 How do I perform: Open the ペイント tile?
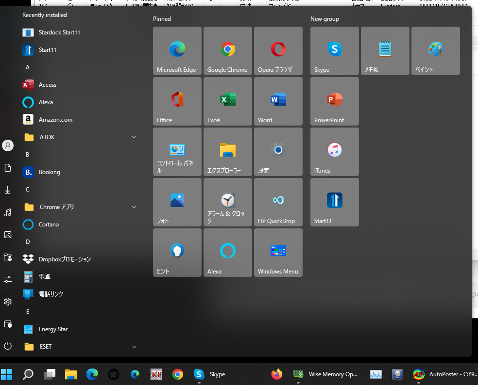(x=436, y=51)
